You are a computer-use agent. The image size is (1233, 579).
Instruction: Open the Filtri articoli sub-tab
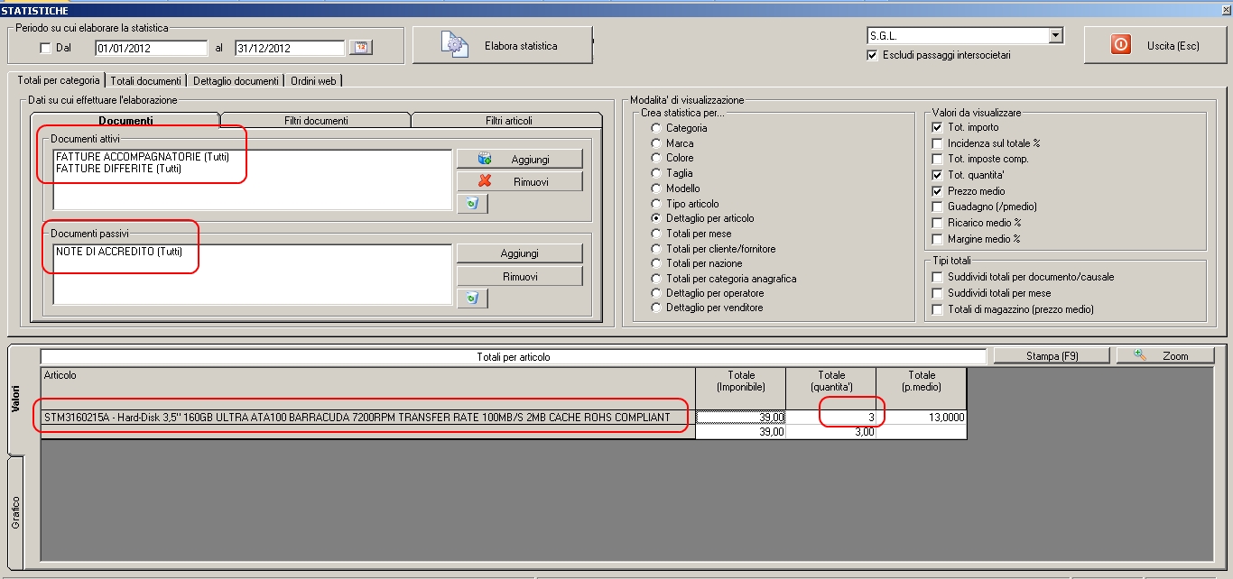[x=506, y=121]
